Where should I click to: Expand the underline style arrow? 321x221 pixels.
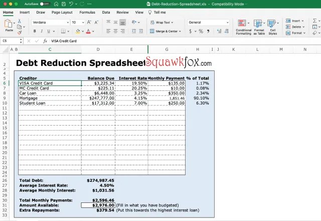[x=54, y=31]
